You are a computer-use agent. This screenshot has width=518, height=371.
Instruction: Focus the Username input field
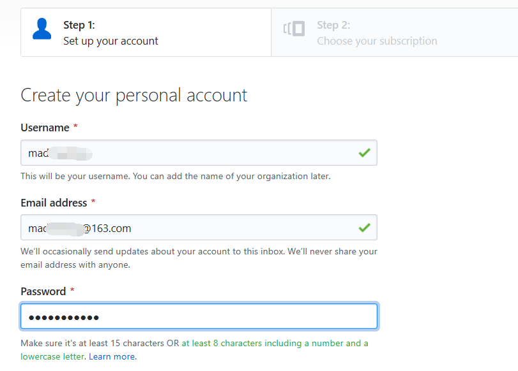[199, 153]
